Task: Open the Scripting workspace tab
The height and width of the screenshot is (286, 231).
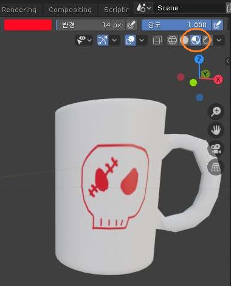Action: (116, 10)
